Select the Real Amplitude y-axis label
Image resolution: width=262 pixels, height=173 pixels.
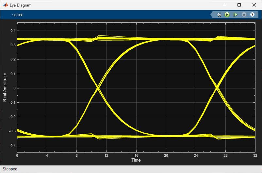coord(5,87)
